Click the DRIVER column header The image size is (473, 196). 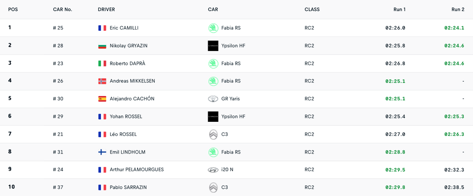pyautogui.click(x=106, y=9)
